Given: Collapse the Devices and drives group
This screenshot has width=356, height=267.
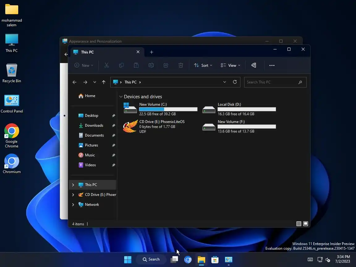Looking at the screenshot, I should click(121, 97).
